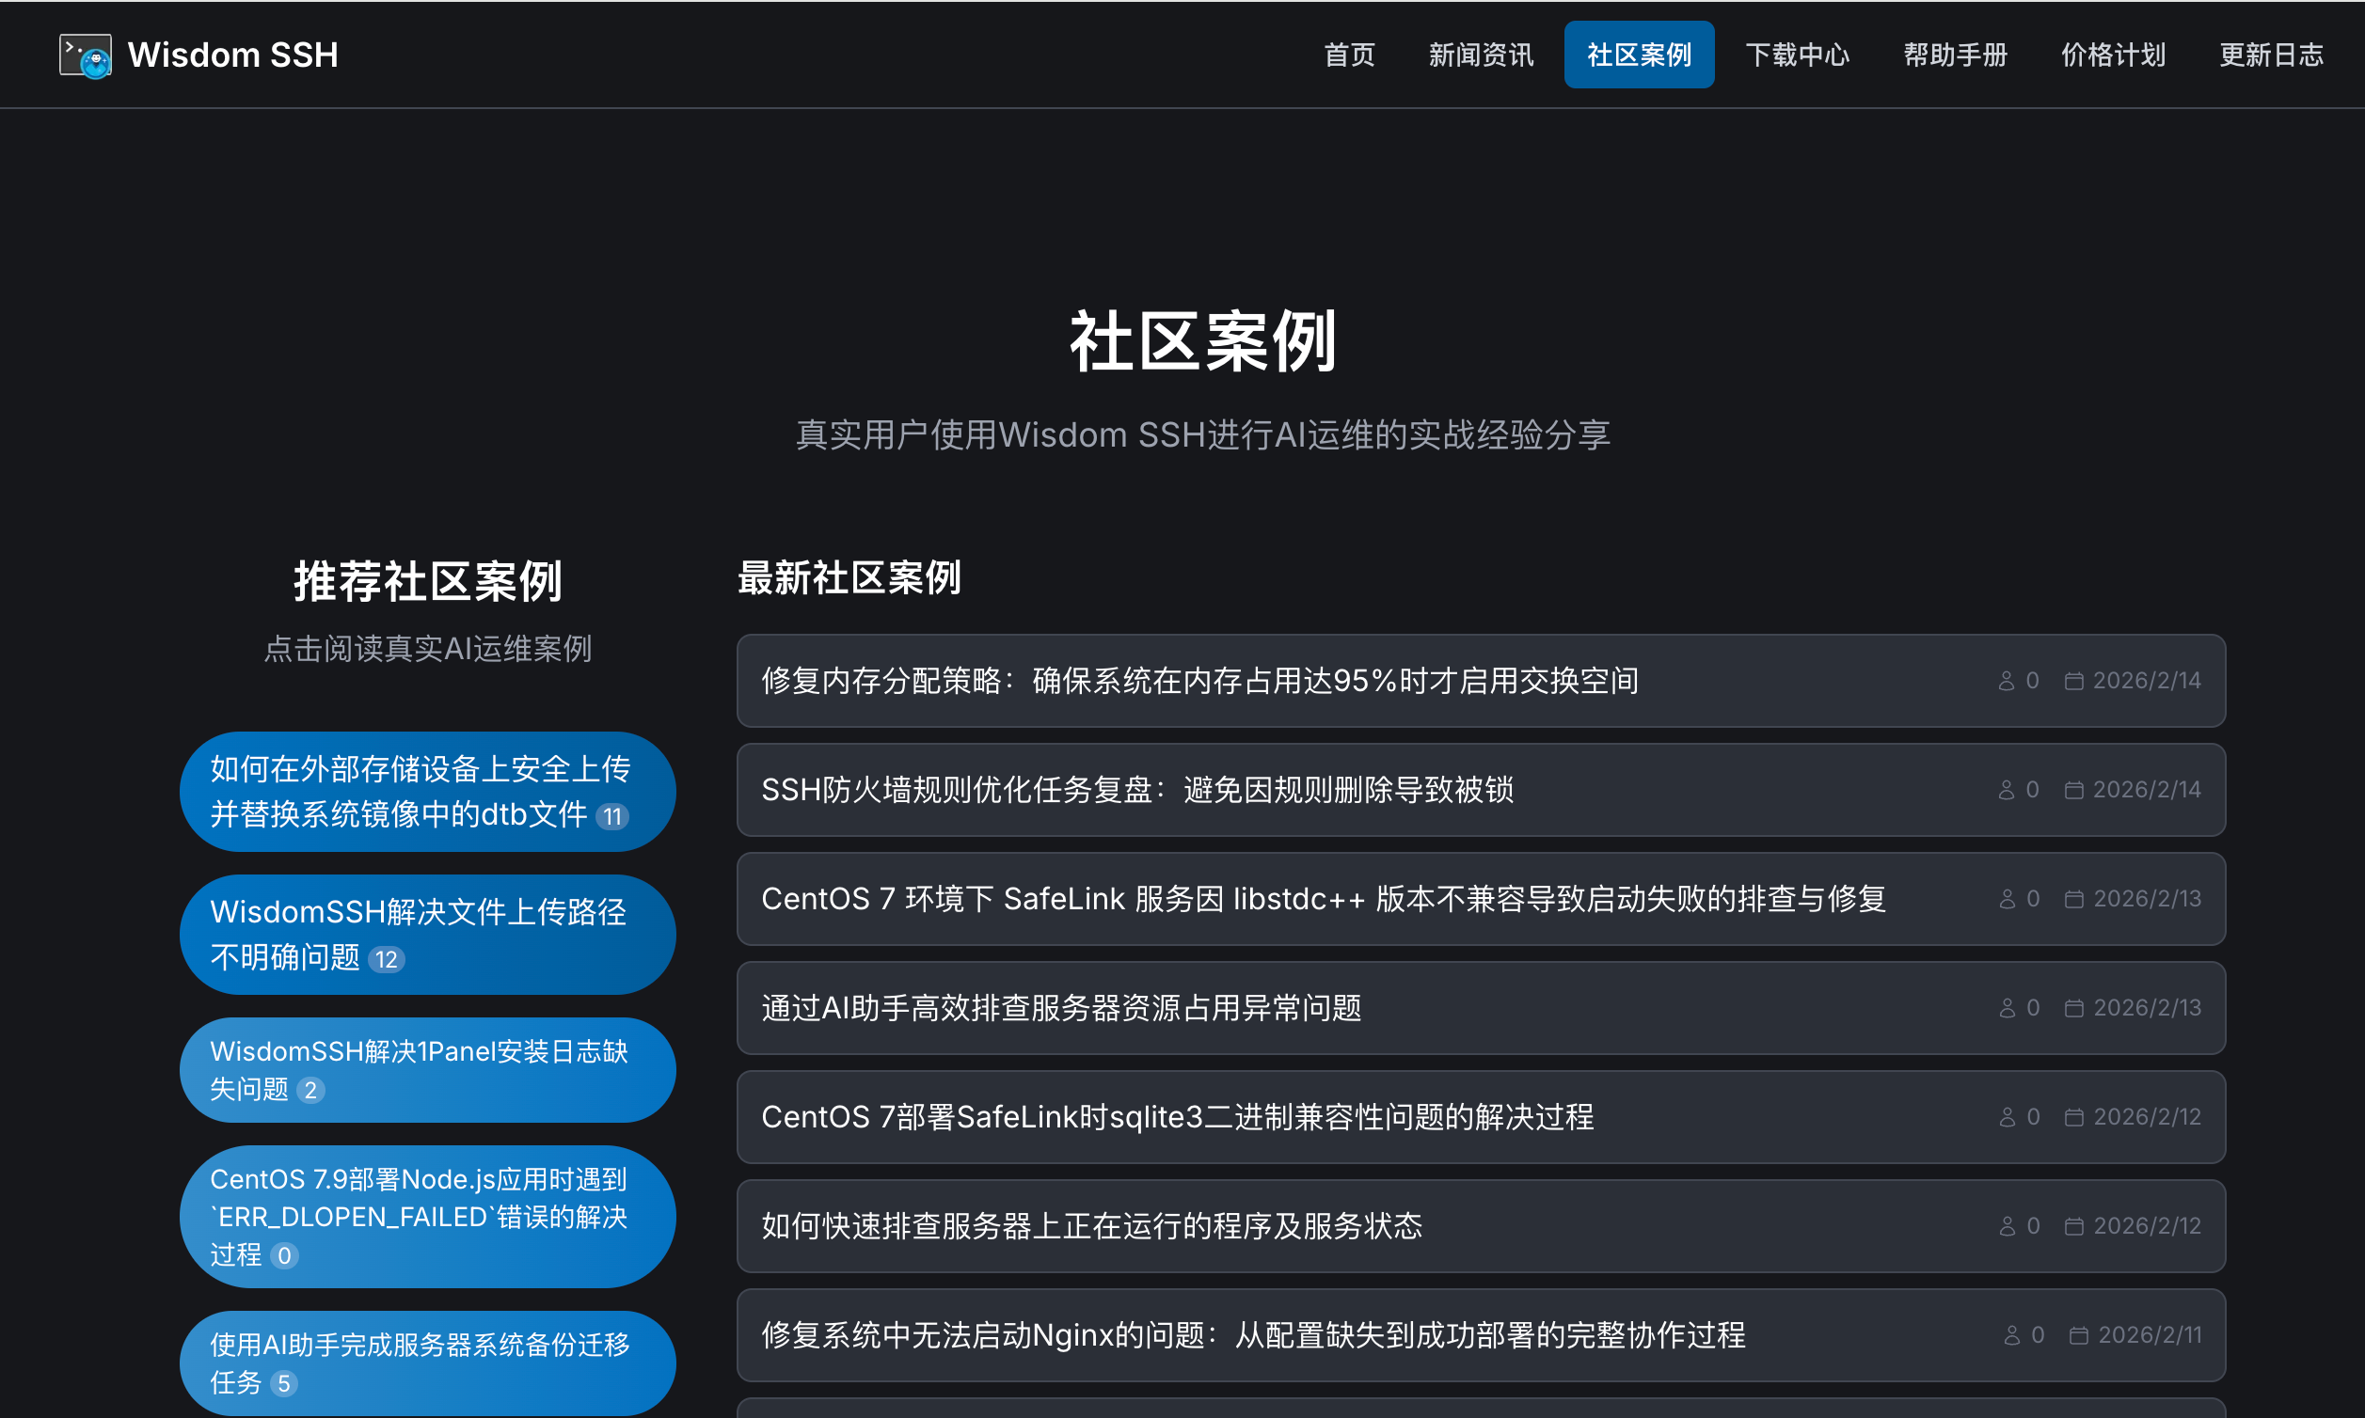Open WisdomSSH 文件上传路径不明确问题 case

[x=426, y=934]
